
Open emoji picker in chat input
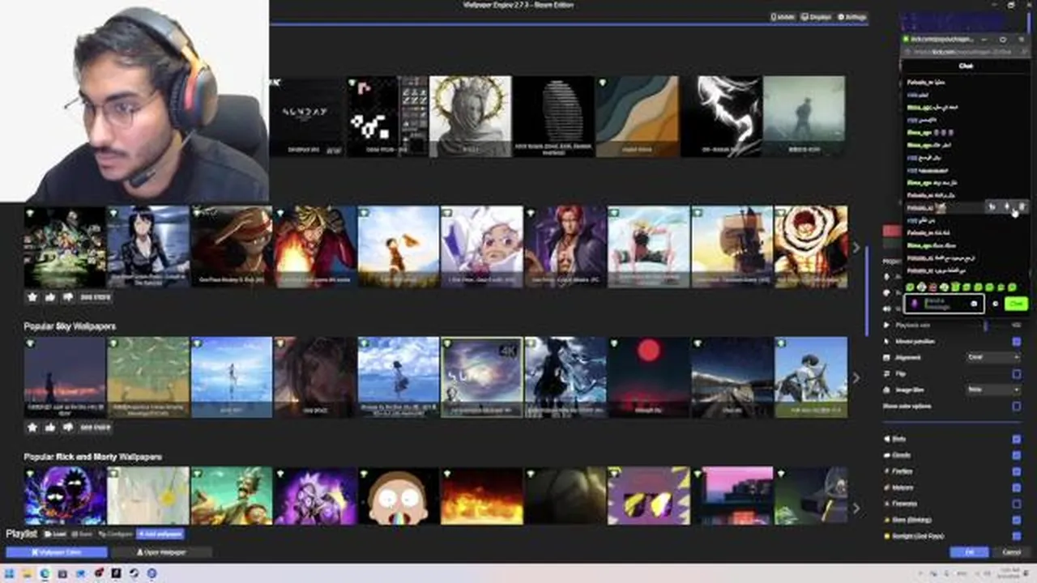tap(974, 304)
